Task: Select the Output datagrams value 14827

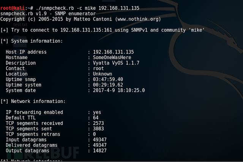Action: [x=100, y=151]
